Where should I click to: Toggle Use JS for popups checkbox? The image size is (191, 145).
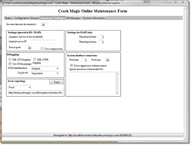pyautogui.click(x=10, y=64)
